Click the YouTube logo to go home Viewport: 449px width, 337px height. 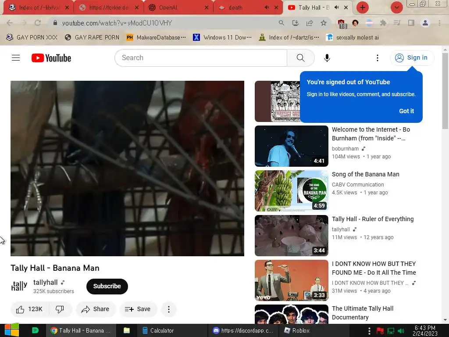(51, 58)
